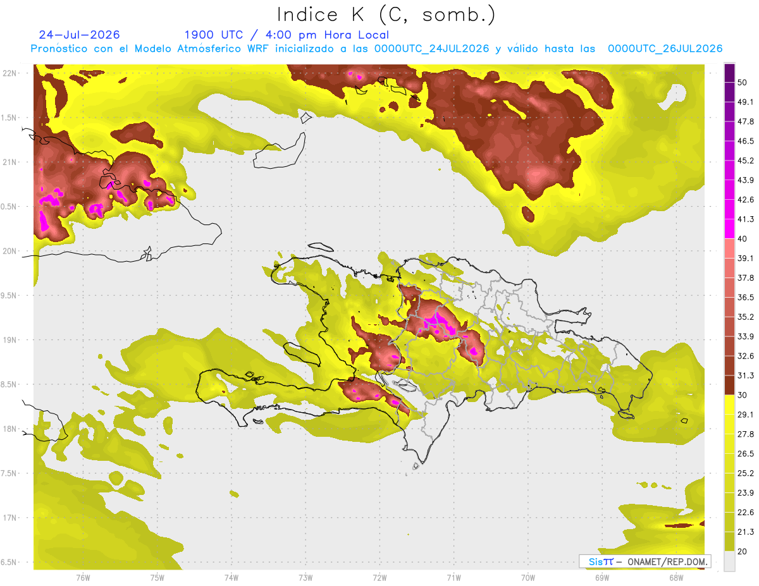
Task: Pick the gray swatch below 20 on the scale
Action: [x=729, y=561]
